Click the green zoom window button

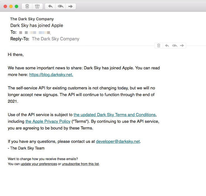coord(16,6)
